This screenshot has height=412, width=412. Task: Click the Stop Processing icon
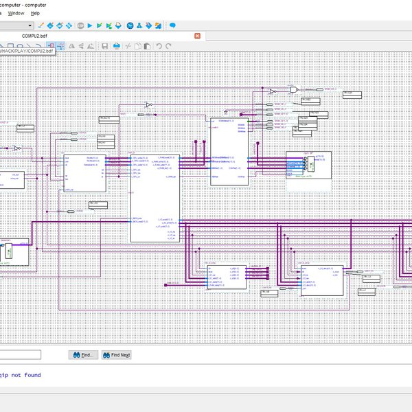[x=80, y=26]
